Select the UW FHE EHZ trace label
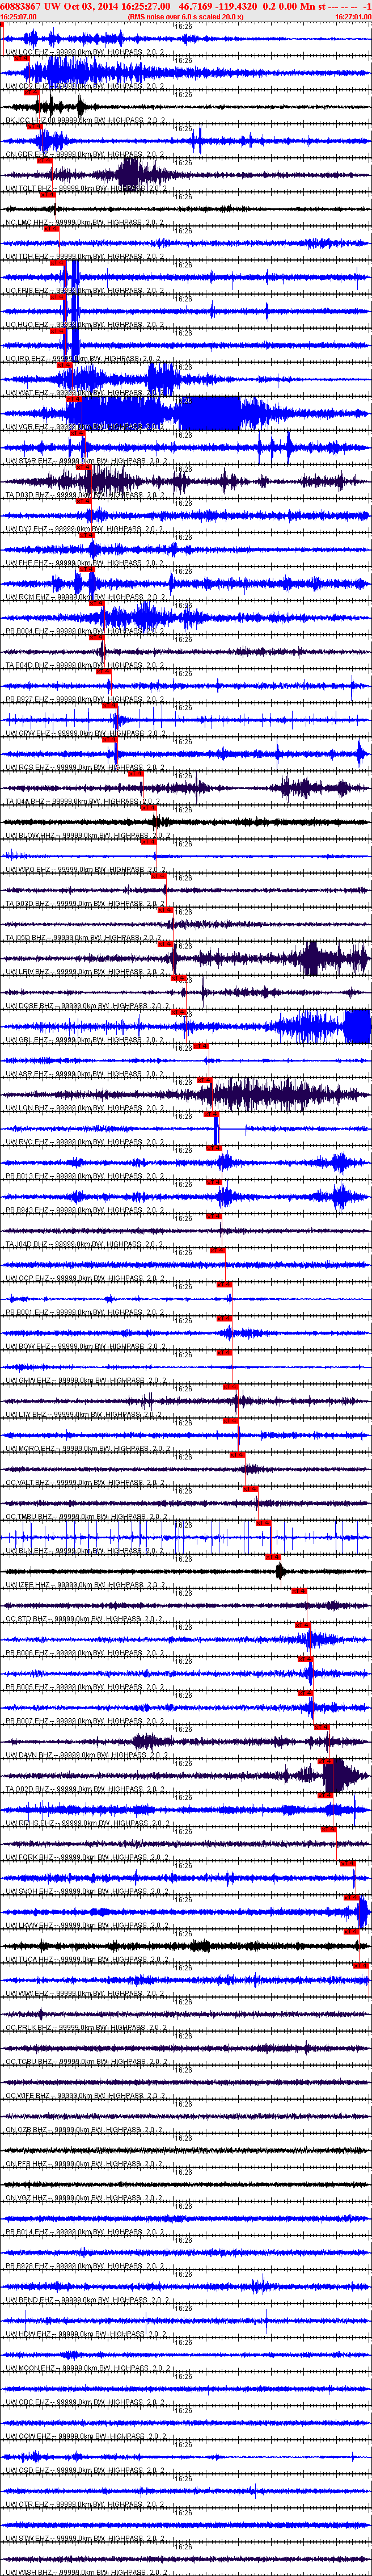 coord(86,562)
